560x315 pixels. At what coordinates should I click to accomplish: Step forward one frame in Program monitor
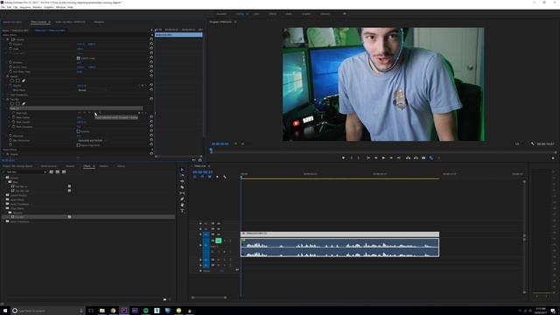point(391,157)
